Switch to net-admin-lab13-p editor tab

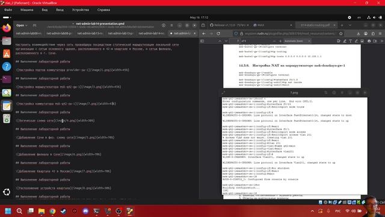(120, 33)
